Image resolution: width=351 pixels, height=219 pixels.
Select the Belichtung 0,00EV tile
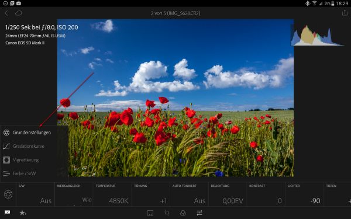[x=228, y=194]
